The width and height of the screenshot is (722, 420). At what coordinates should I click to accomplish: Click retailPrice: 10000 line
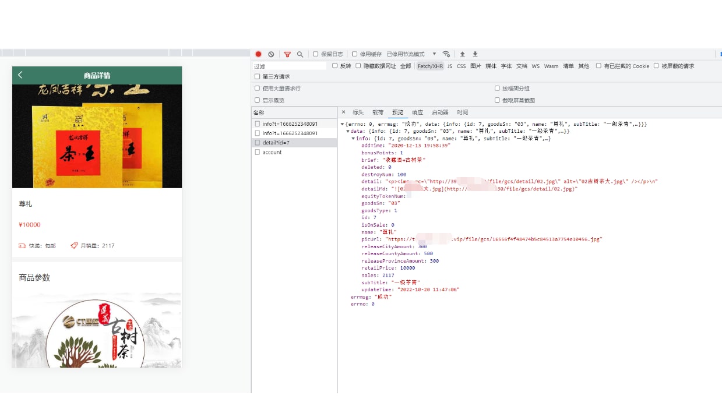coord(388,268)
